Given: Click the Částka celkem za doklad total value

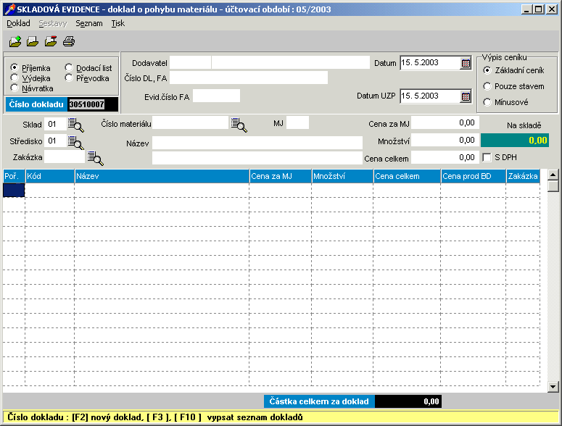Looking at the screenshot, I should point(408,401).
